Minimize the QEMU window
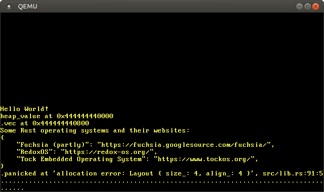Viewport: 324px width, 192px height. click(x=299, y=6)
